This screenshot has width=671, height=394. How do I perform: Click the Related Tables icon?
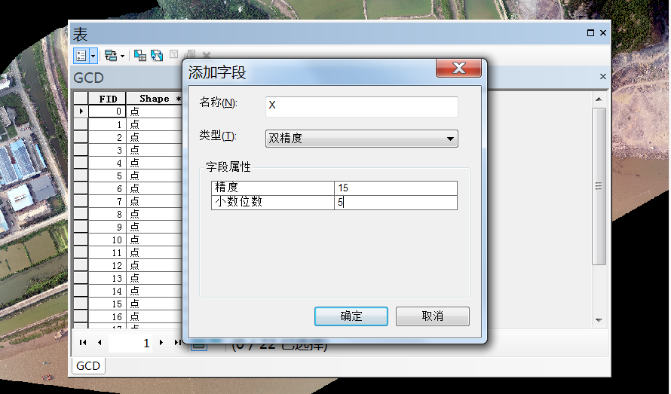112,55
